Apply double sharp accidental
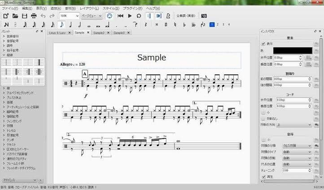The height and width of the screenshot is (190, 324). tap(157, 25)
